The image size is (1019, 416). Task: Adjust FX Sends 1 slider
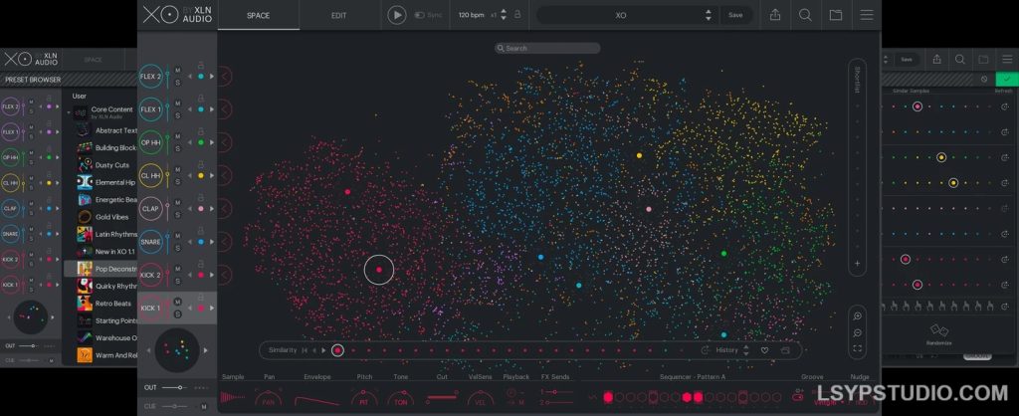pos(558,392)
